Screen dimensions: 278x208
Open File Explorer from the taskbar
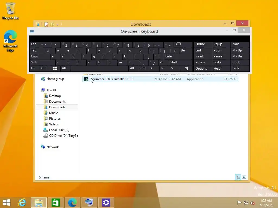(39, 203)
